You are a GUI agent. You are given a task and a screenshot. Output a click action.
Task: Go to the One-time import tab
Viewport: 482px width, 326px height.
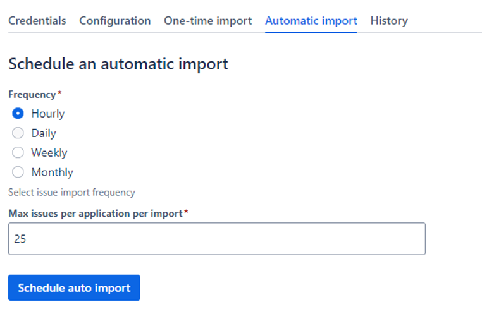point(207,21)
